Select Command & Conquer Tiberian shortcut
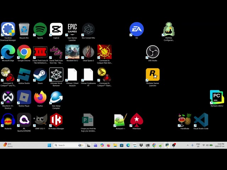Image resolution: width=227 pixels, height=170 pixels. 104,77
